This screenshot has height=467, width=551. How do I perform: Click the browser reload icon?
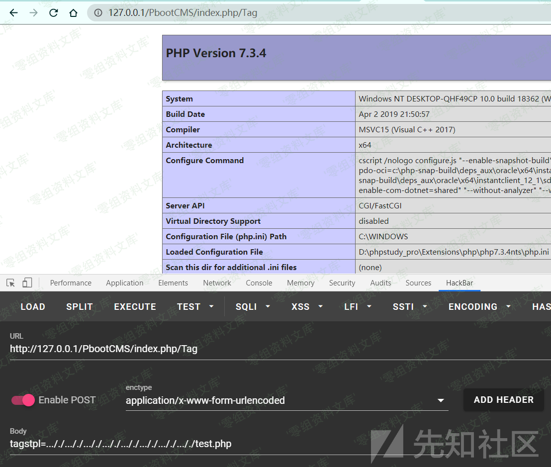pos(53,12)
